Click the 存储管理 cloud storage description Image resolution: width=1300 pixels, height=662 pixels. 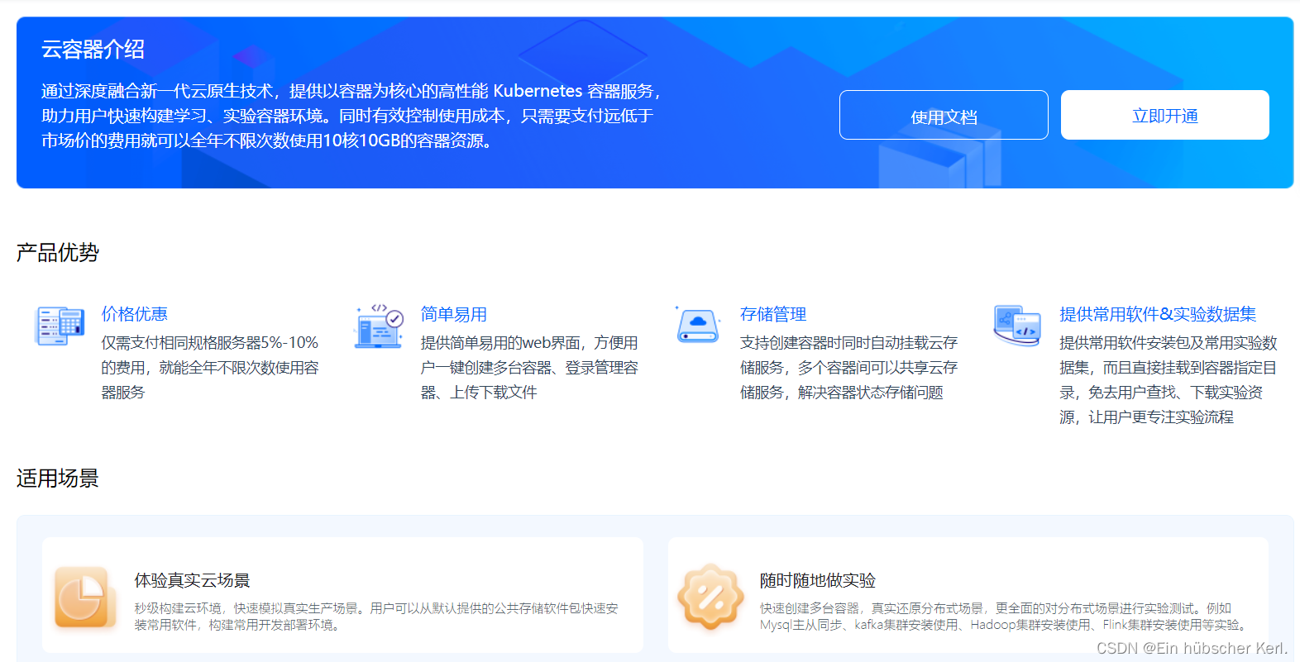pyautogui.click(x=848, y=367)
